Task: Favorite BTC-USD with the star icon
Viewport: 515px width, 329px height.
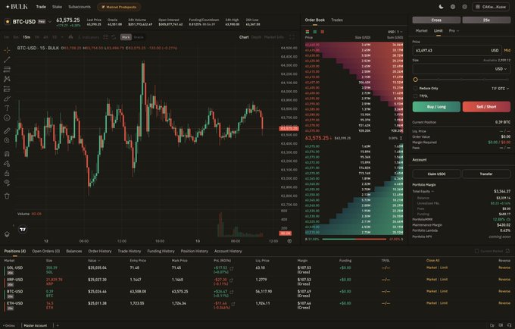Action: (x=8, y=22)
